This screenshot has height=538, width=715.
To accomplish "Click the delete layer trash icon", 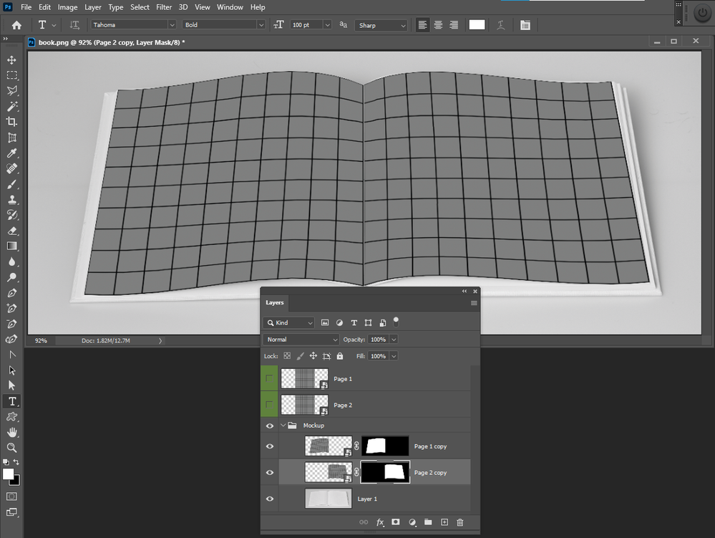I will point(460,523).
